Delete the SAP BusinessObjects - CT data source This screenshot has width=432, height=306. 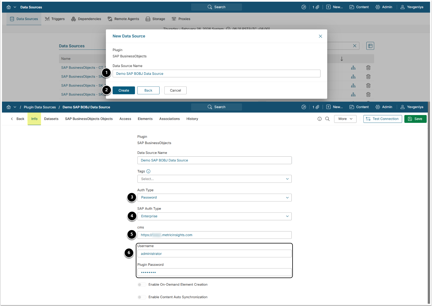pos(368,68)
